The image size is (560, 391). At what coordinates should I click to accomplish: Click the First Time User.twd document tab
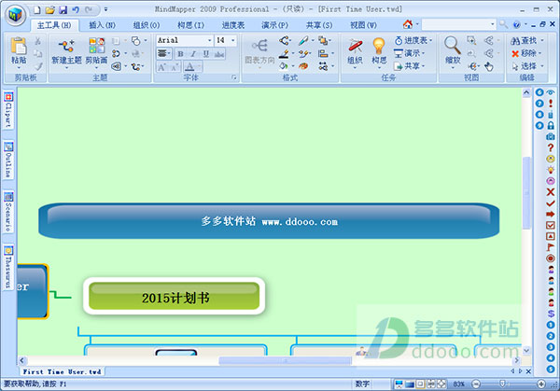pyautogui.click(x=63, y=371)
